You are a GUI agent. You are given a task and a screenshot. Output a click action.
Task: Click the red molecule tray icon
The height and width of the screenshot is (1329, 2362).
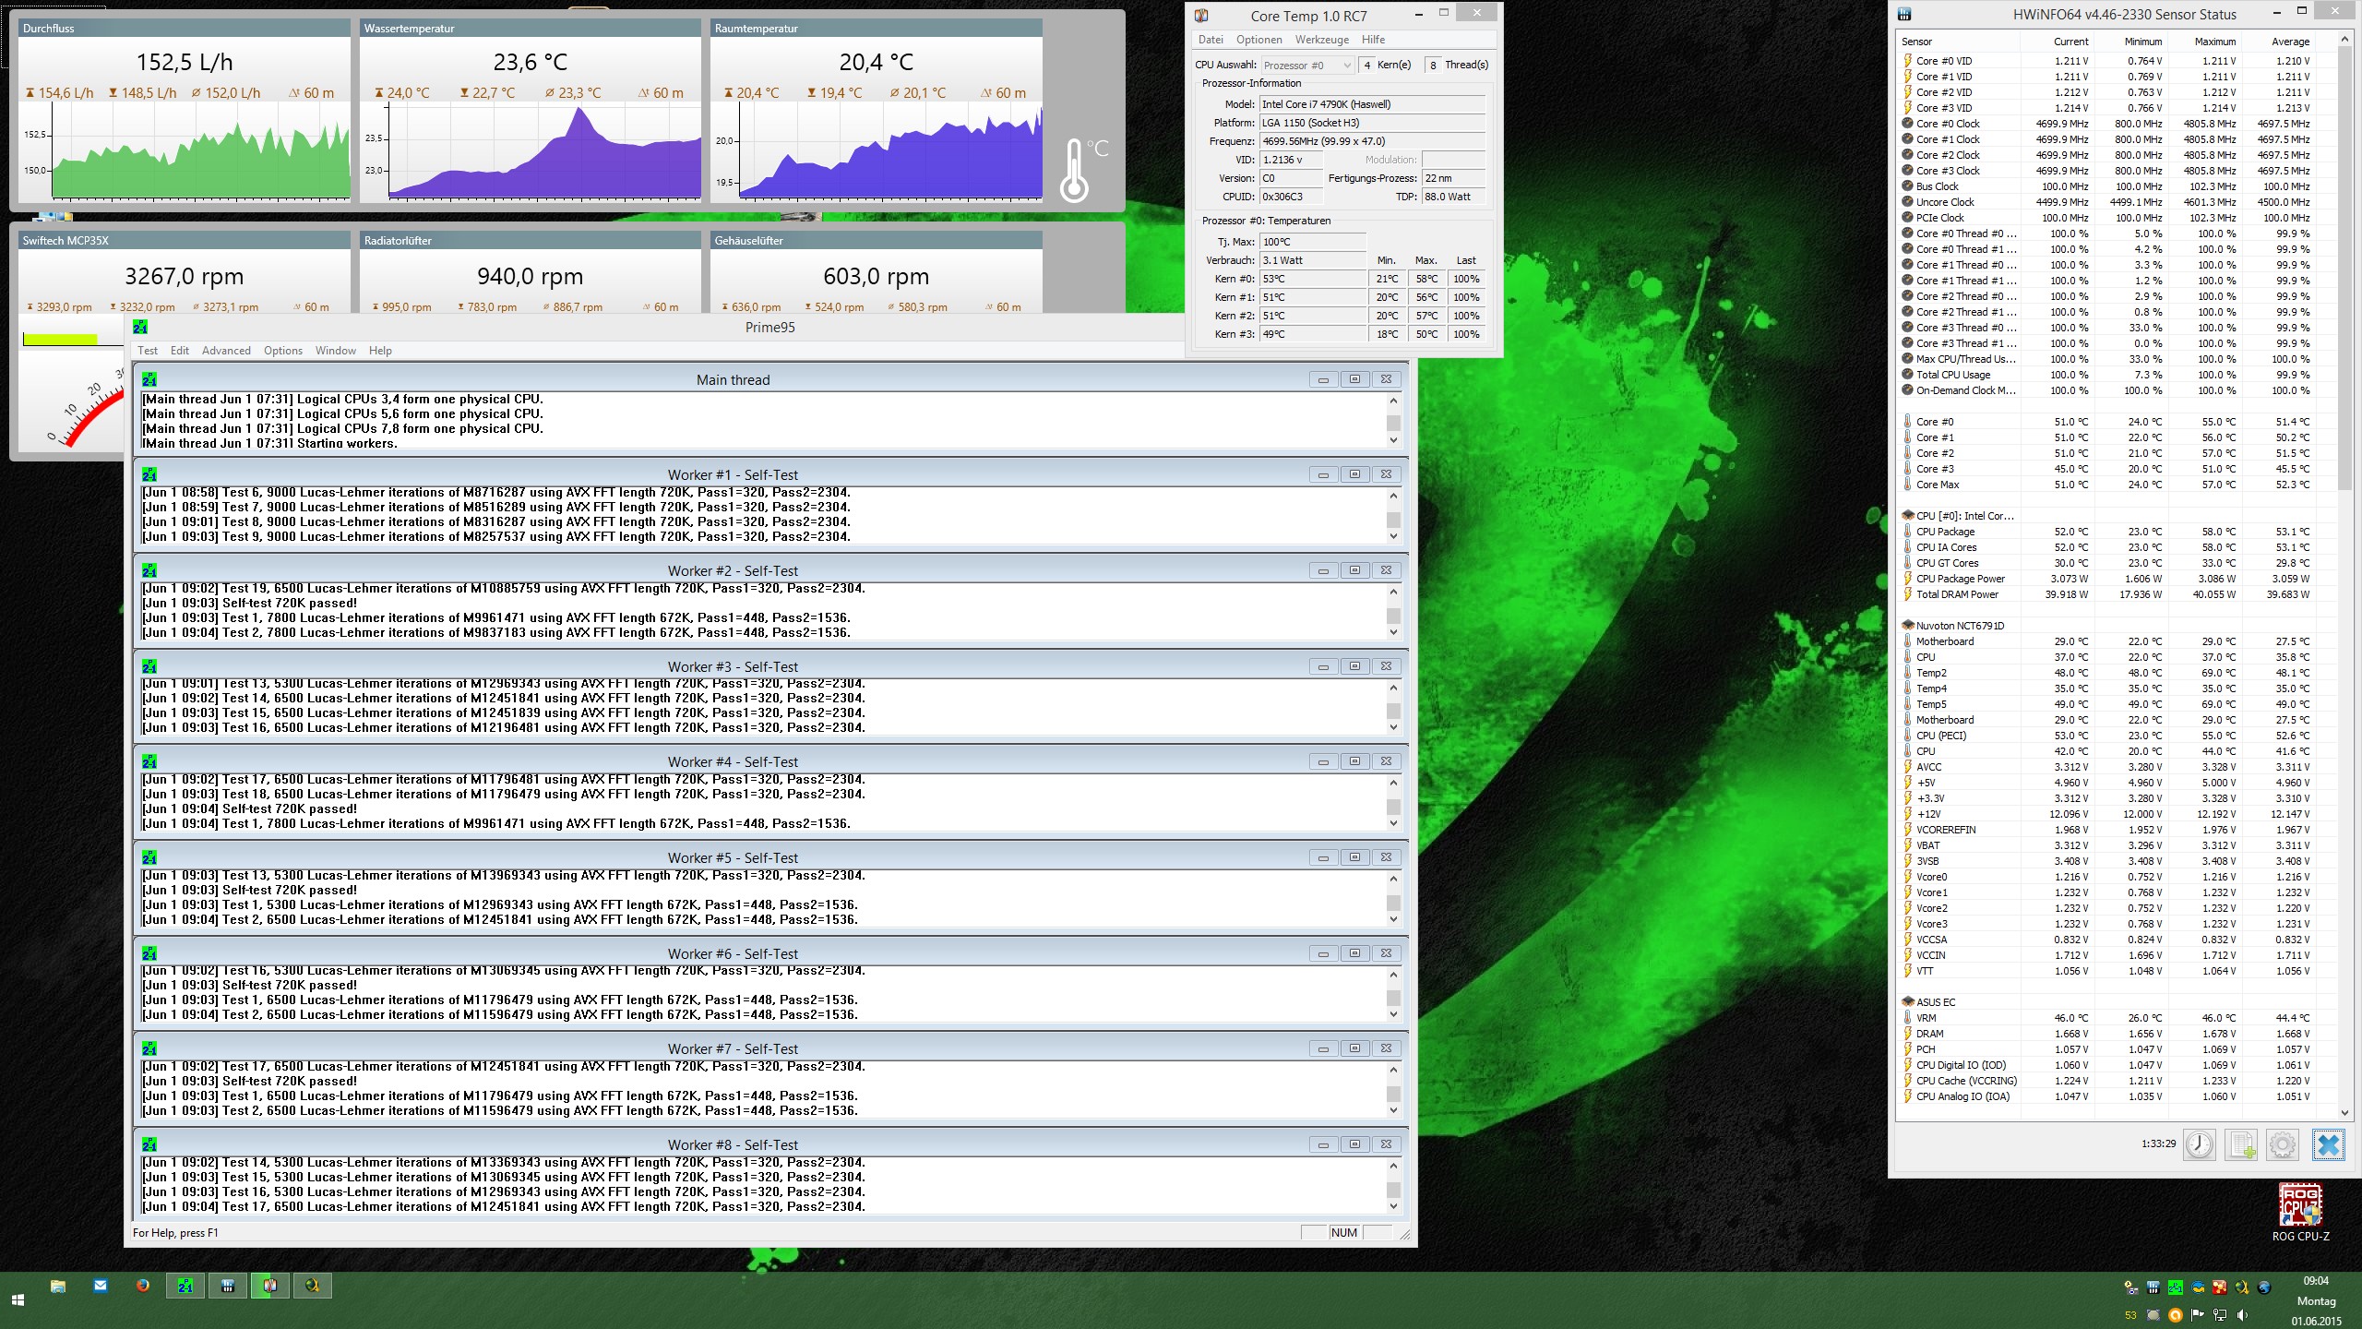2220,1287
